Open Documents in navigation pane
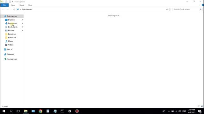 point(13,27)
